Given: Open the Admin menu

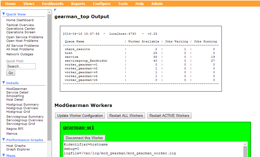Looking at the screenshot, I should 157,4.
